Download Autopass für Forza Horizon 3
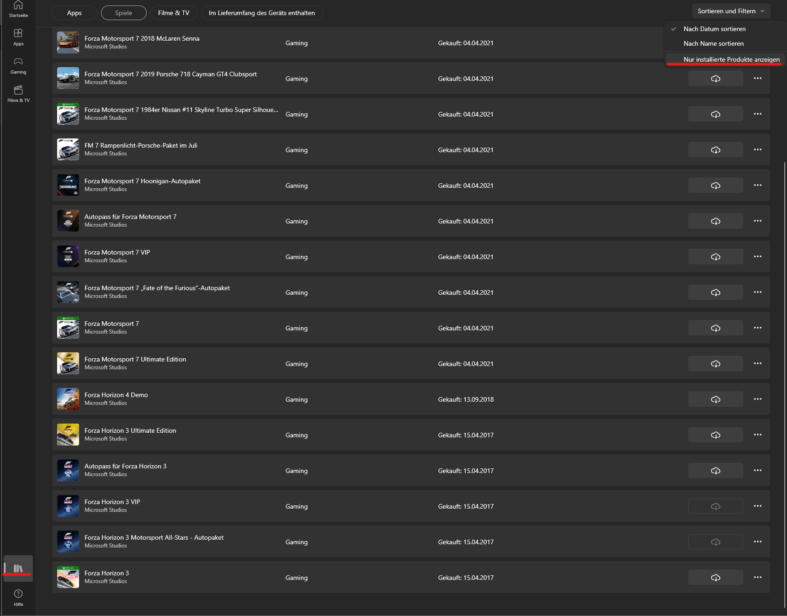The image size is (787, 616). point(716,471)
